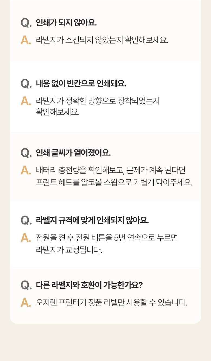The image size is (211, 361).
Task: Click the Q icon beside '인쇄 글씨가 옅어졌어요'
Action: coord(26,153)
